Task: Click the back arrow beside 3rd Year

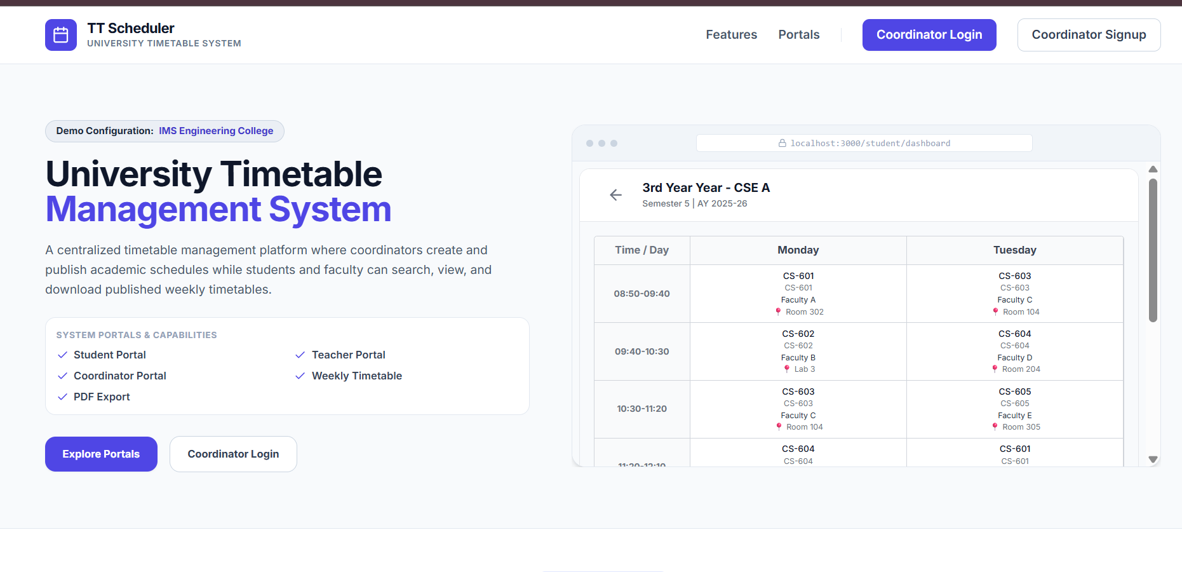Action: [x=615, y=195]
